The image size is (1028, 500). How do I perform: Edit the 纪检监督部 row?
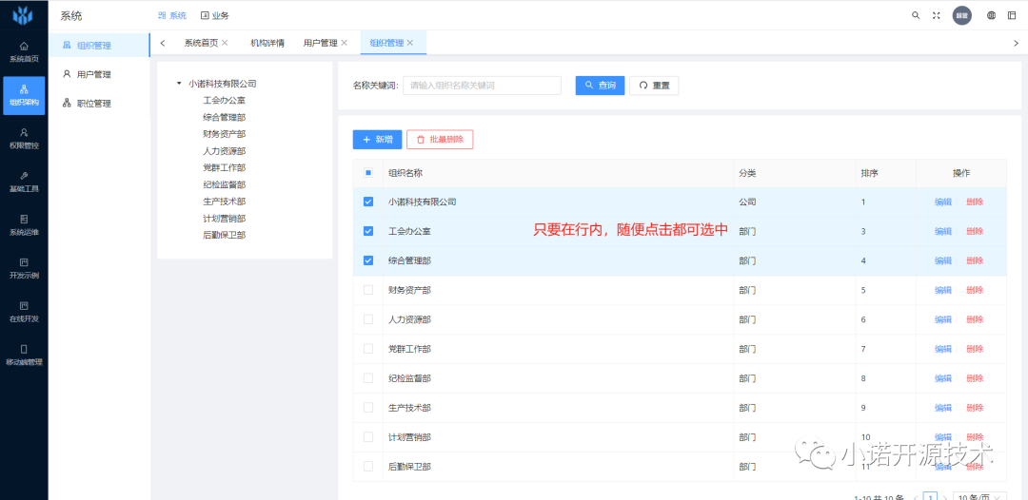(942, 378)
